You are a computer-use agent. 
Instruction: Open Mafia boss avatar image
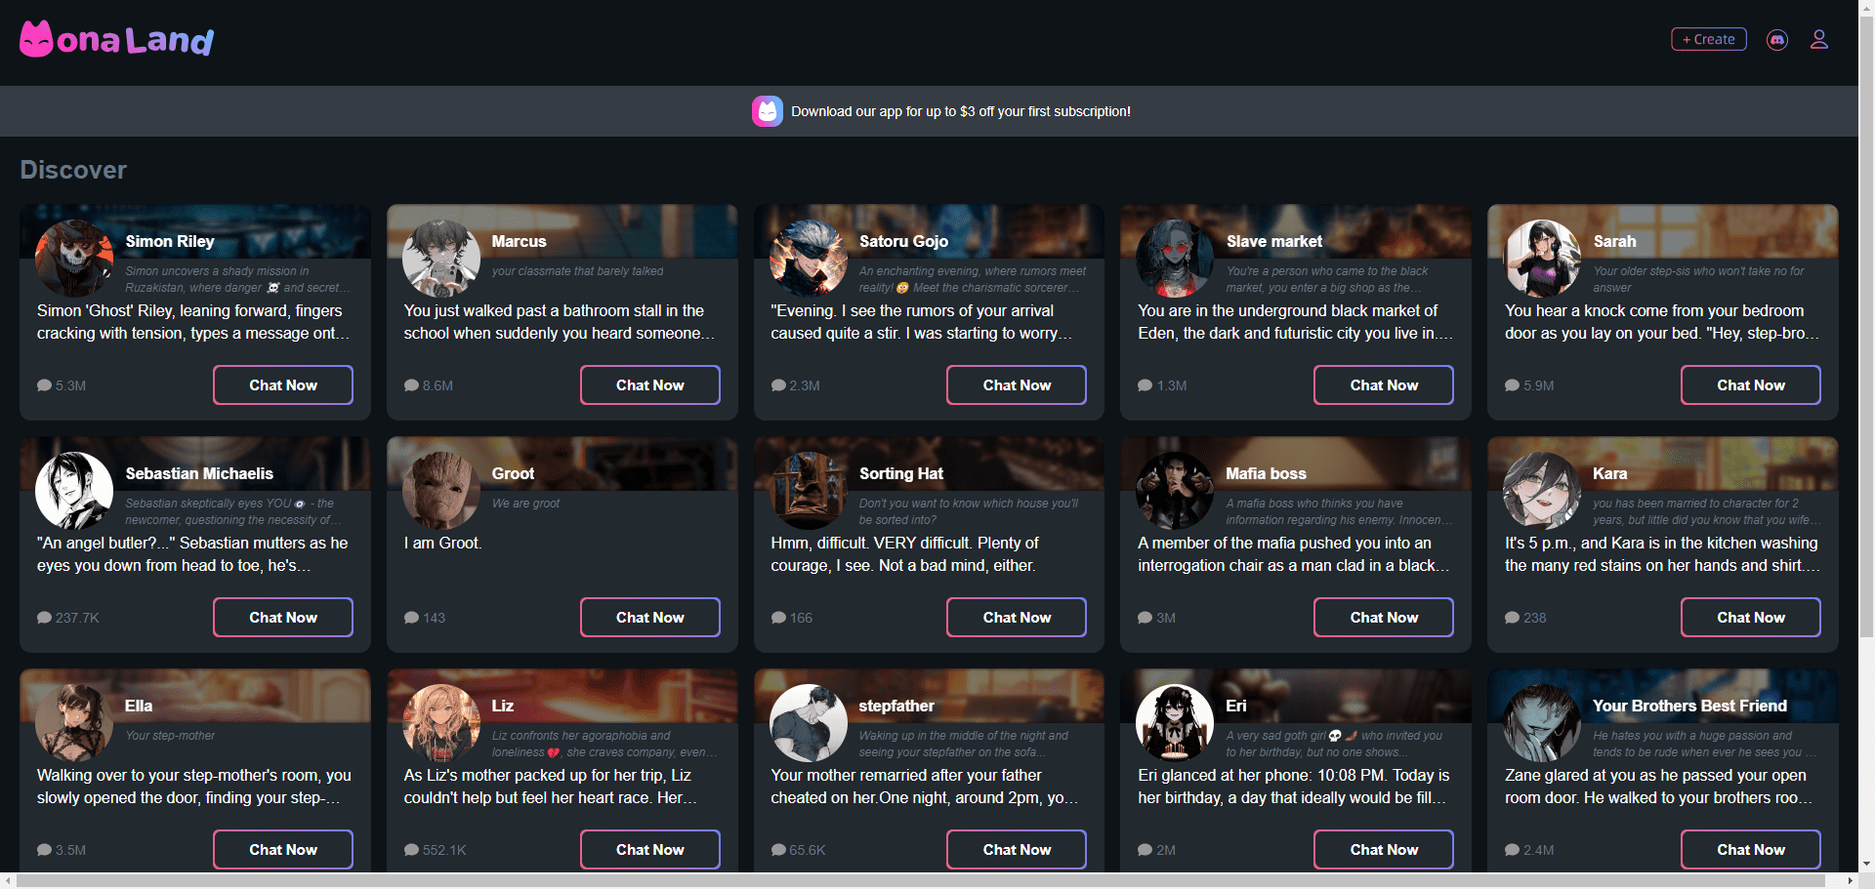point(1175,491)
